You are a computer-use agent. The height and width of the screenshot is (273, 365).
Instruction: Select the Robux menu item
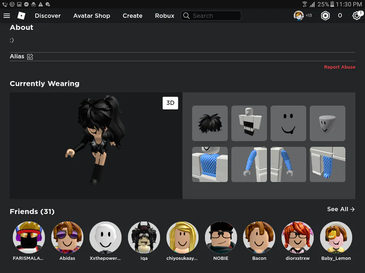(165, 15)
